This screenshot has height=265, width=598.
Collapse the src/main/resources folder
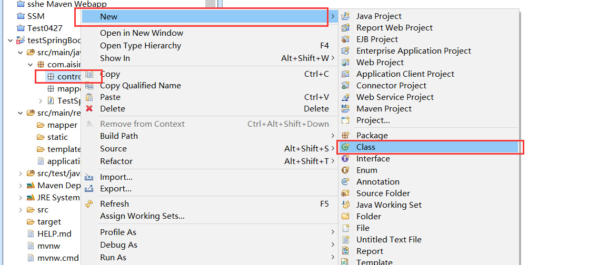pos(20,113)
